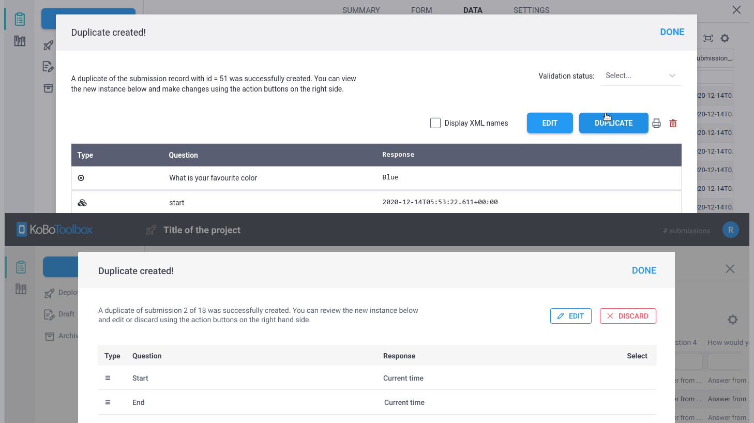This screenshot has height=423, width=754.
Task: Open the forms clipboard icon in the sidebar
Action: click(19, 18)
